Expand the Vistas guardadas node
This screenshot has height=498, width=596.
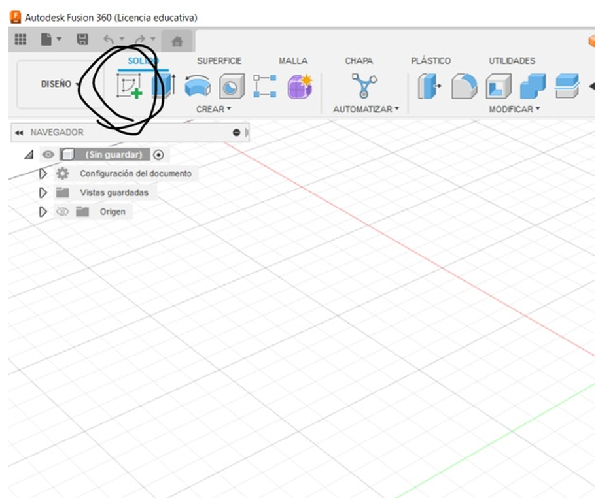43,193
